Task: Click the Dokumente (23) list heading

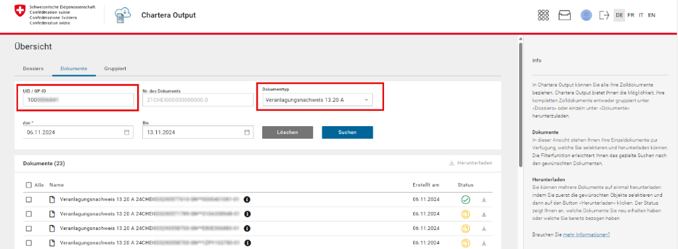Action: pos(44,164)
